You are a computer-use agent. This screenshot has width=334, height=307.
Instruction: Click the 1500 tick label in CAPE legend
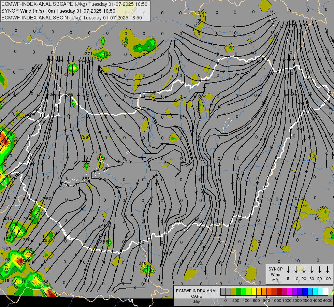click(x=287, y=301)
